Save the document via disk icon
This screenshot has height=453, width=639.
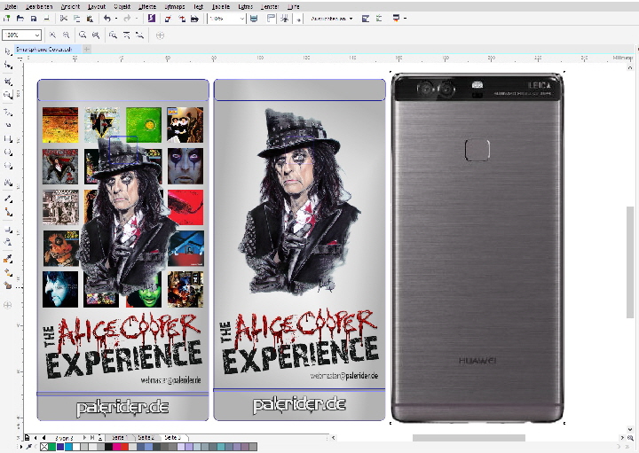(x=34, y=19)
